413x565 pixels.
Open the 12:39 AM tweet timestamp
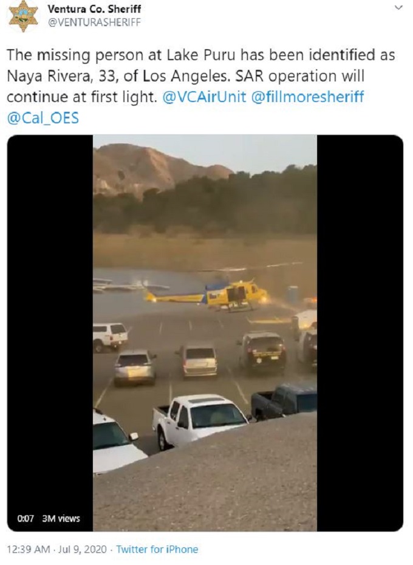pos(29,549)
